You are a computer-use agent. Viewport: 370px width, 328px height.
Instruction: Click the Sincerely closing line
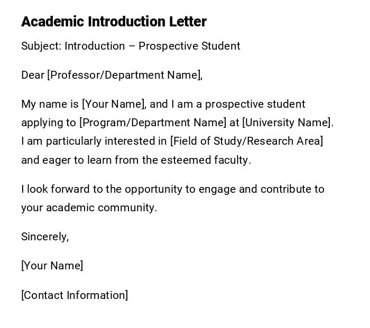point(45,237)
